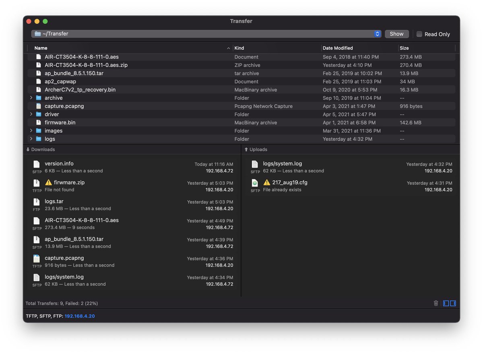483x353 pixels.
Task: Select the firwmare.zip failed download name
Action: (69, 183)
